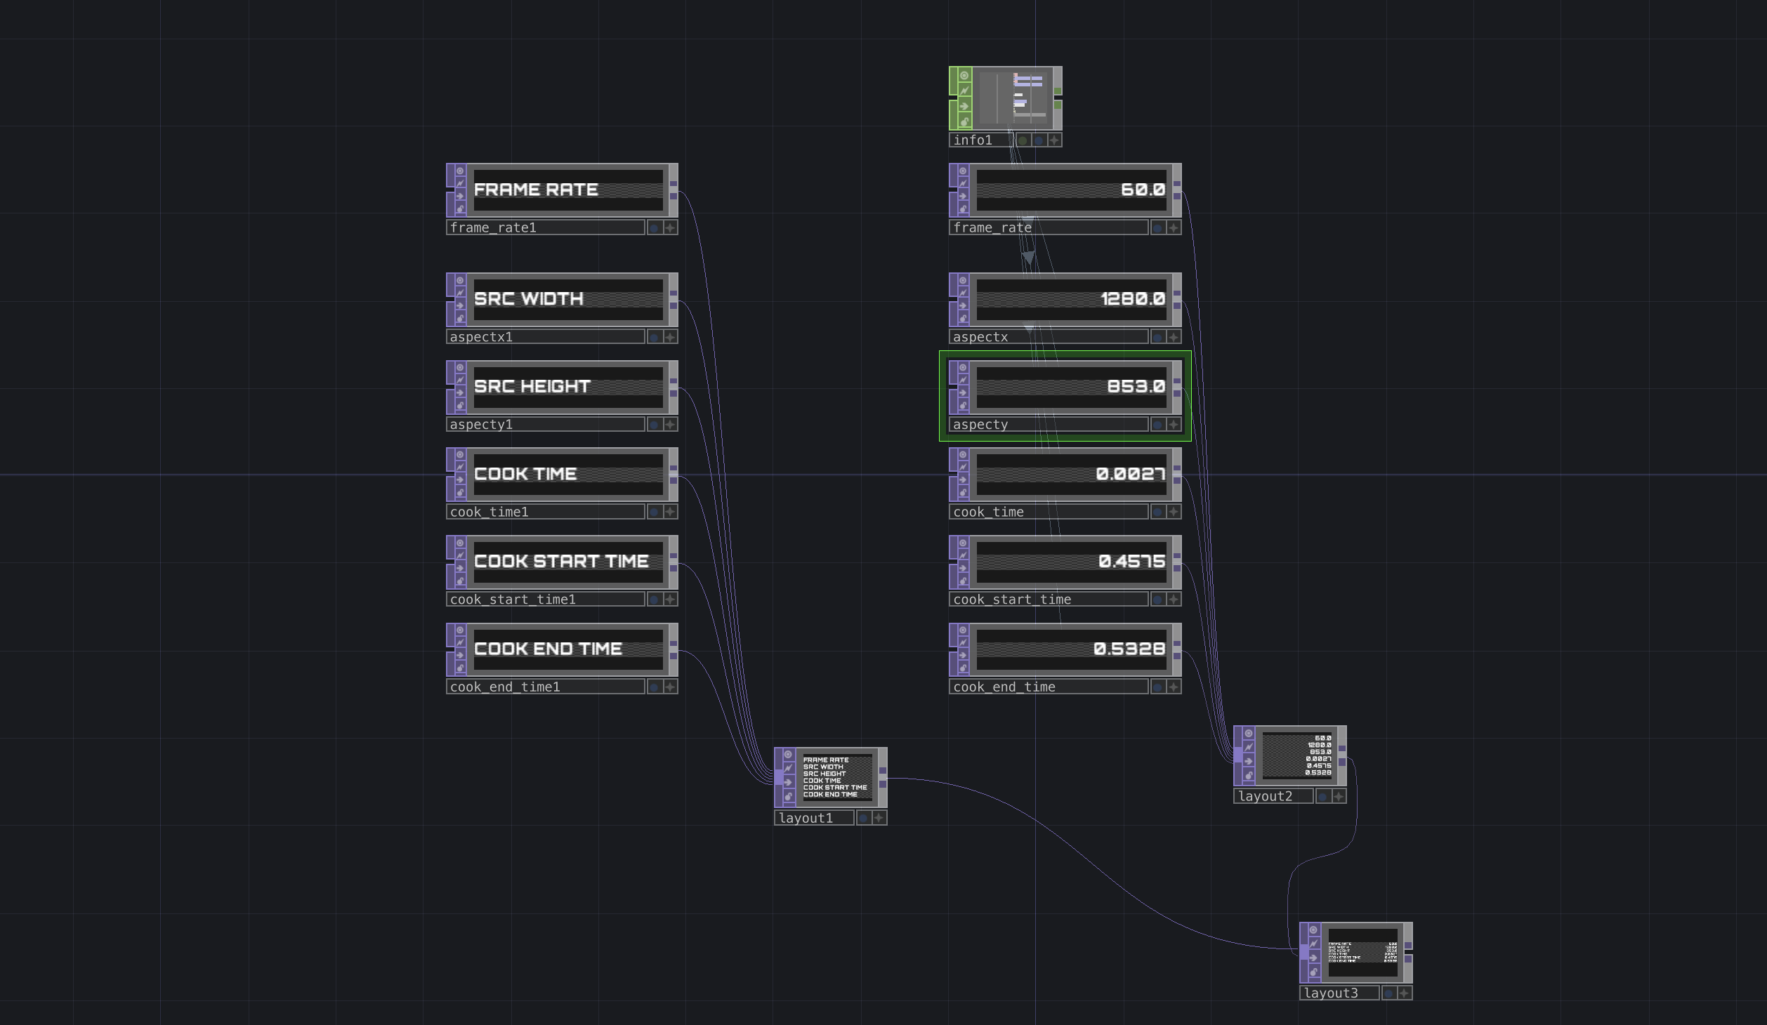
Task: Toggle the viewer flag on info1 node
Action: pos(964,76)
